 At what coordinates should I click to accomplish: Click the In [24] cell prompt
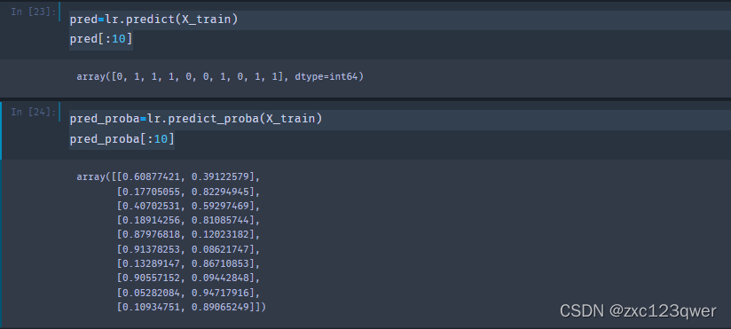pyautogui.click(x=33, y=112)
